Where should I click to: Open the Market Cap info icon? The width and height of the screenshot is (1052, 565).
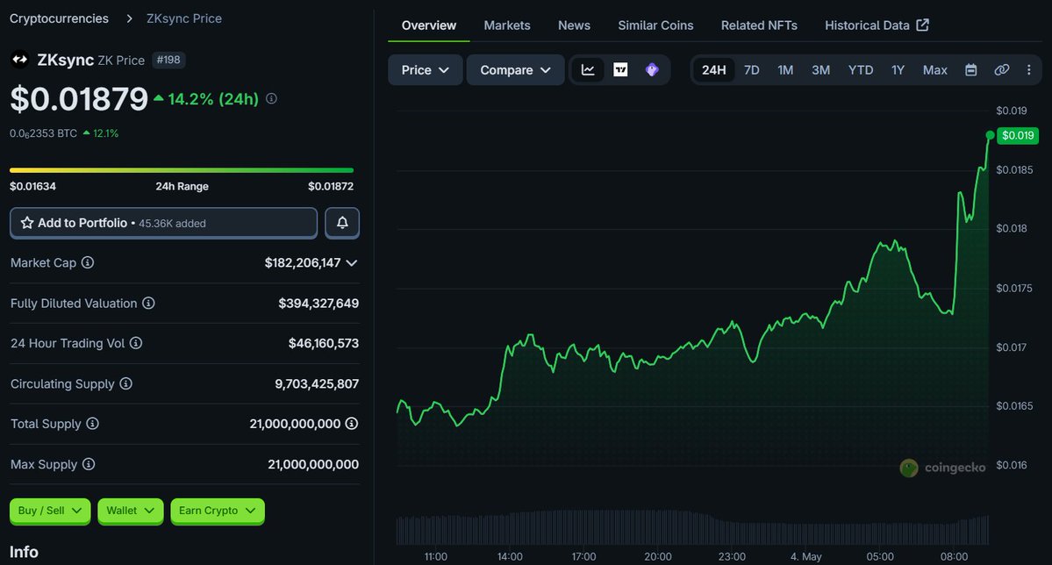[x=88, y=262]
